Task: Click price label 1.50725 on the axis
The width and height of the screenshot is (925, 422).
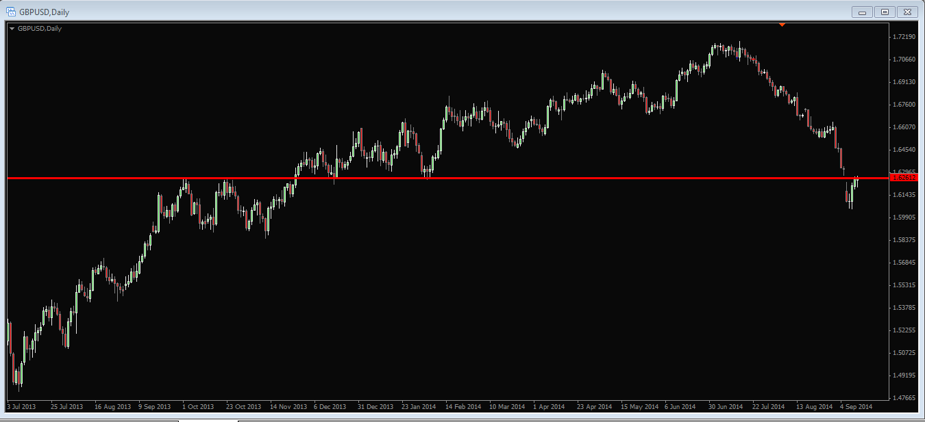Action: (x=904, y=353)
